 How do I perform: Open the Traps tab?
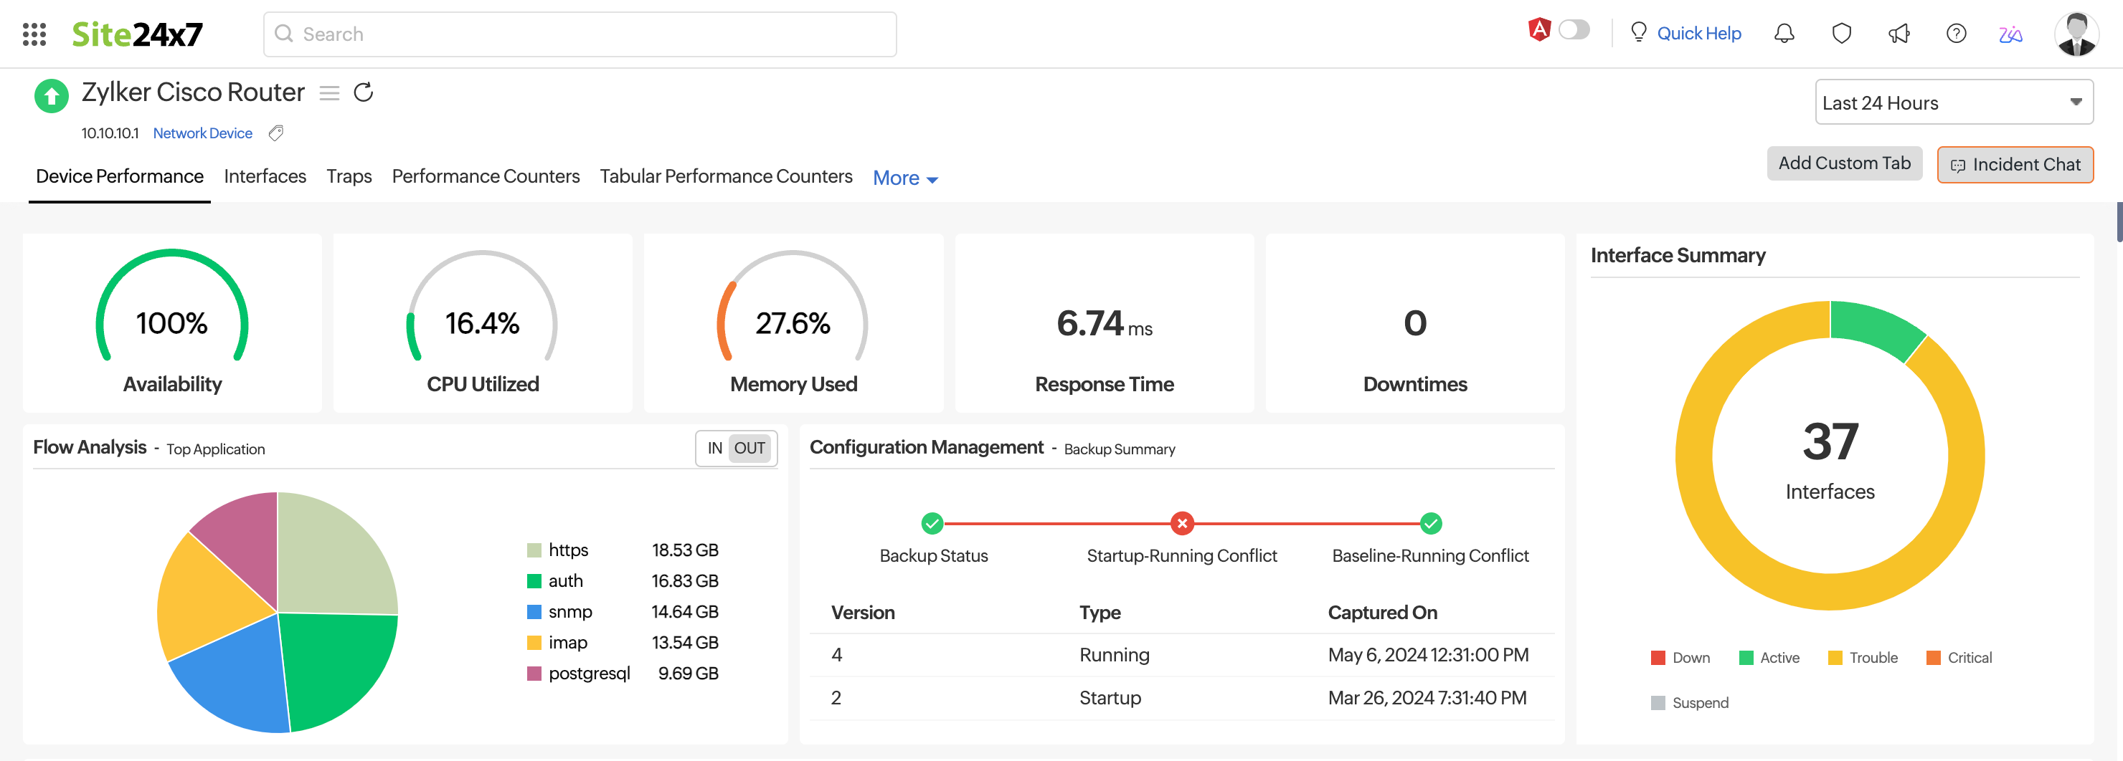click(x=349, y=176)
